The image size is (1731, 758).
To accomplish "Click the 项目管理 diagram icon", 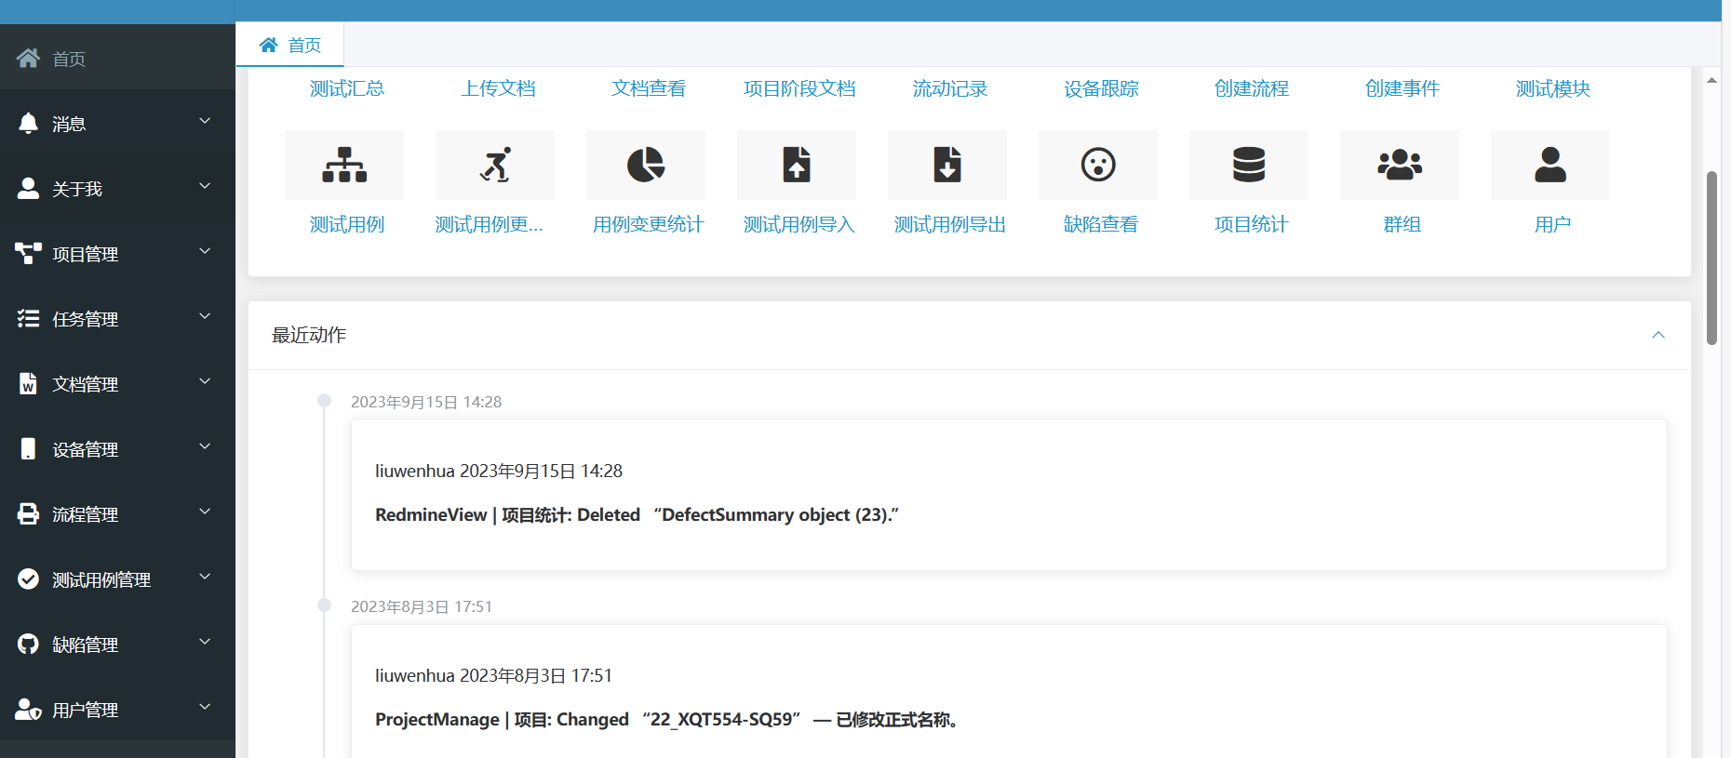I will coord(28,253).
